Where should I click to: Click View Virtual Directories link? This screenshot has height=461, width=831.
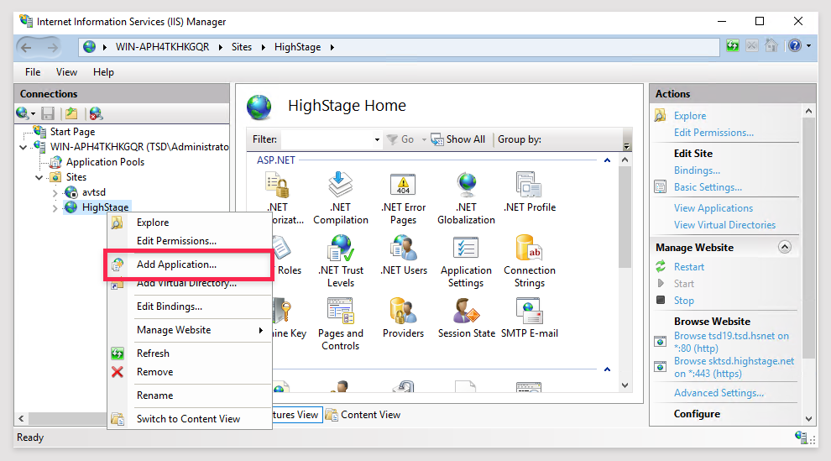[724, 225]
